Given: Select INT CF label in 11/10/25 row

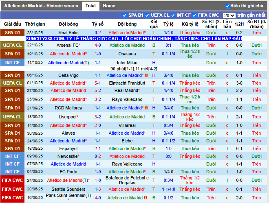Looking at the screenshot, I should (12, 63).
